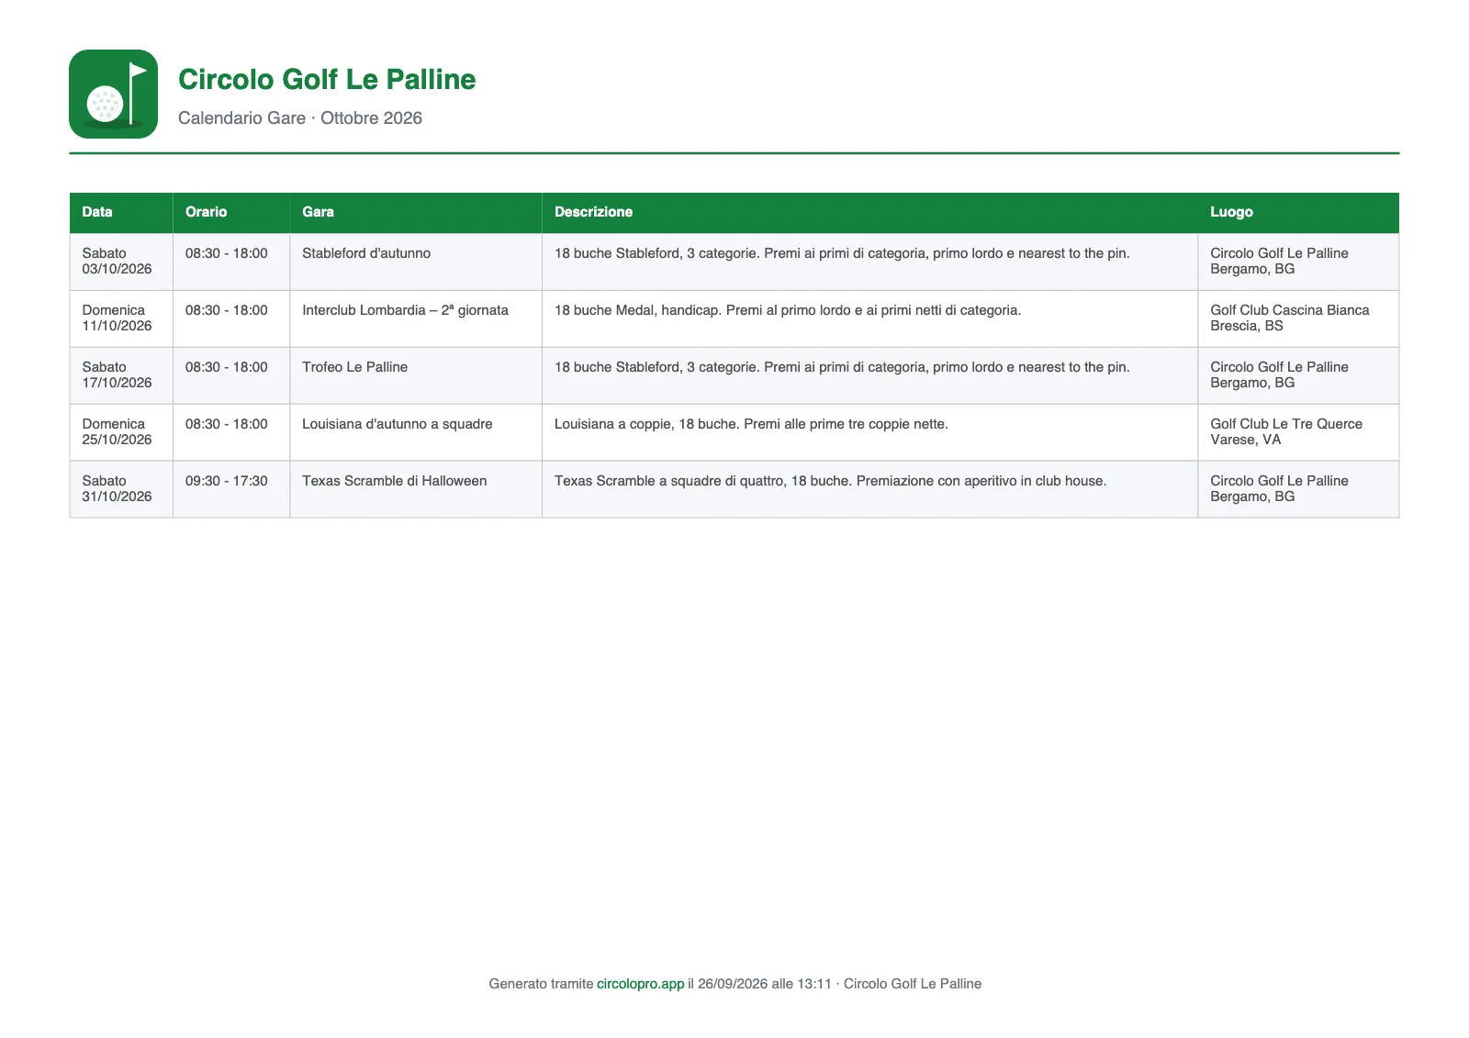The image size is (1469, 1038).
Task: Click 'Texas Scramble di Halloween' cell
Action: 416,489
